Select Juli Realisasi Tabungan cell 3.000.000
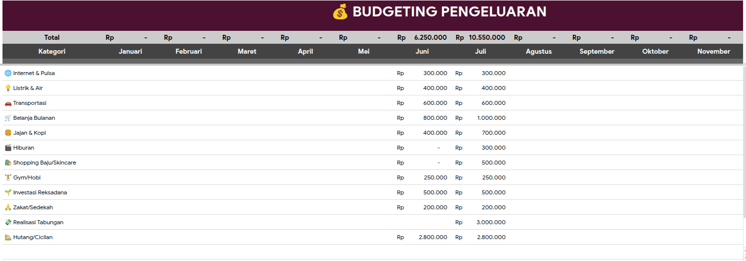Screen dimensions: 746x261 (481, 222)
